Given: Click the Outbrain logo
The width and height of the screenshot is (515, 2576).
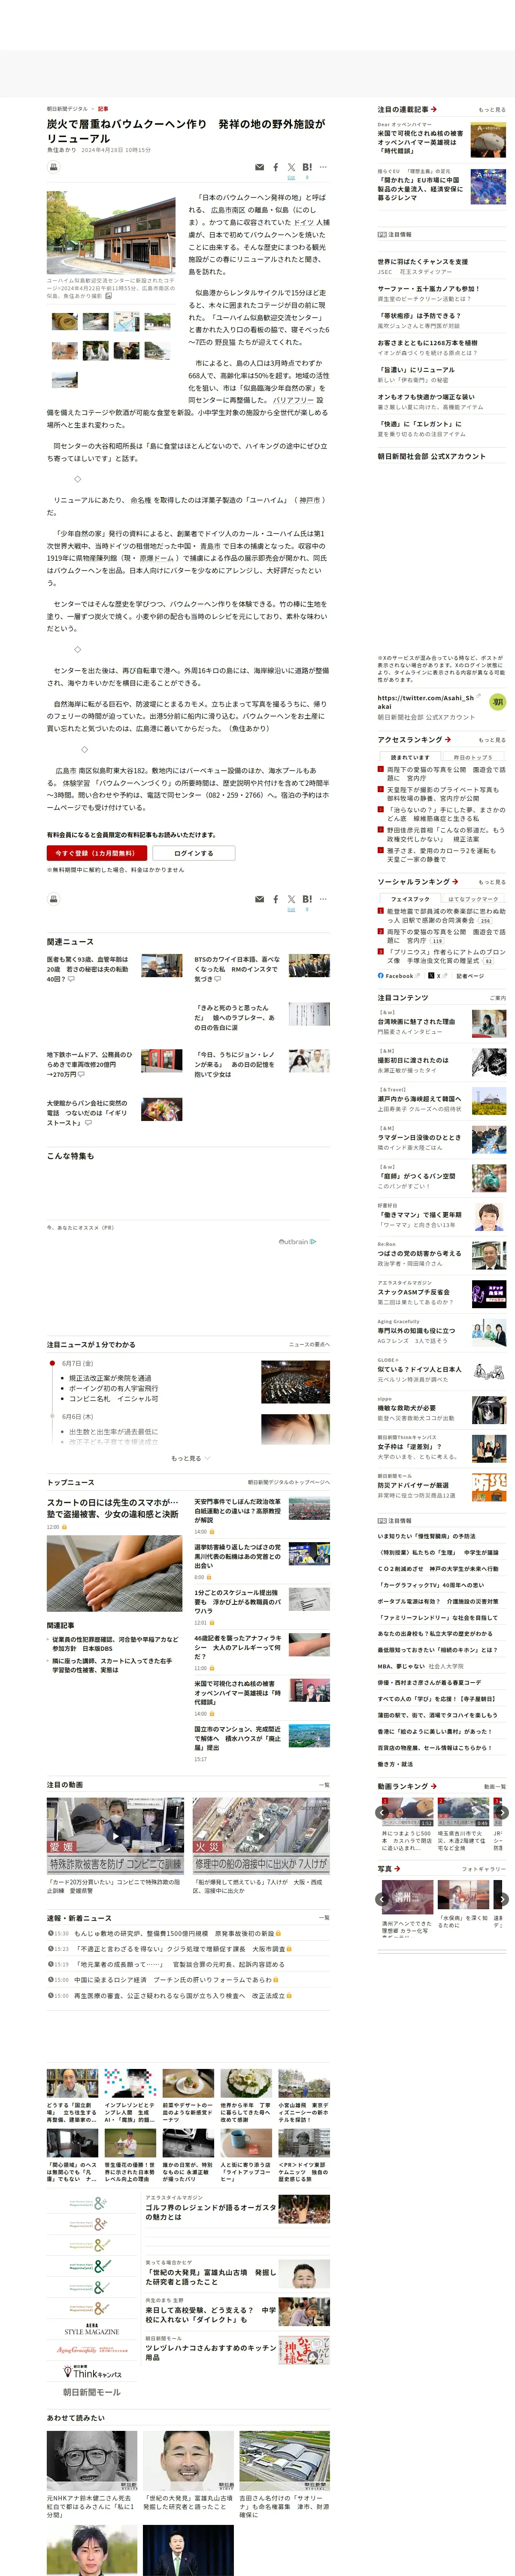Looking at the screenshot, I should point(297,1242).
